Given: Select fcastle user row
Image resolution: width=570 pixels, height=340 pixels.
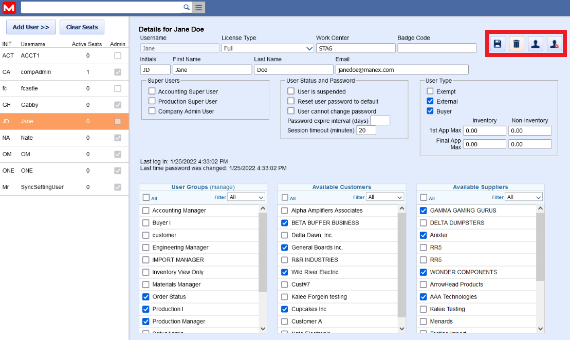Looking at the screenshot, I should pos(64,88).
